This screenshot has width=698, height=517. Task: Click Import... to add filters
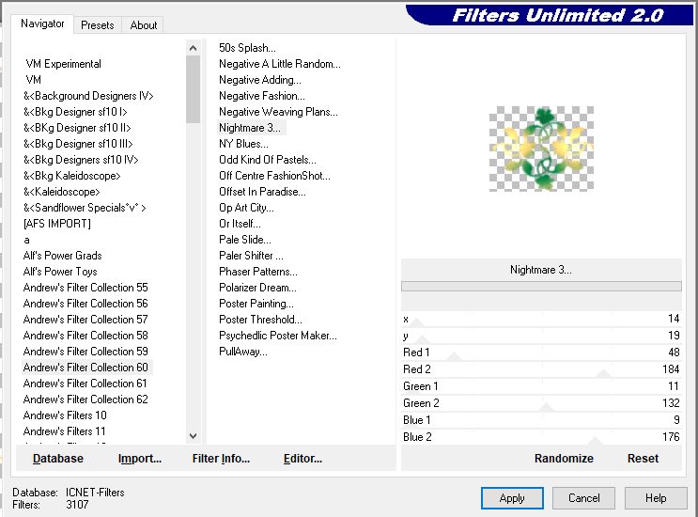point(140,459)
